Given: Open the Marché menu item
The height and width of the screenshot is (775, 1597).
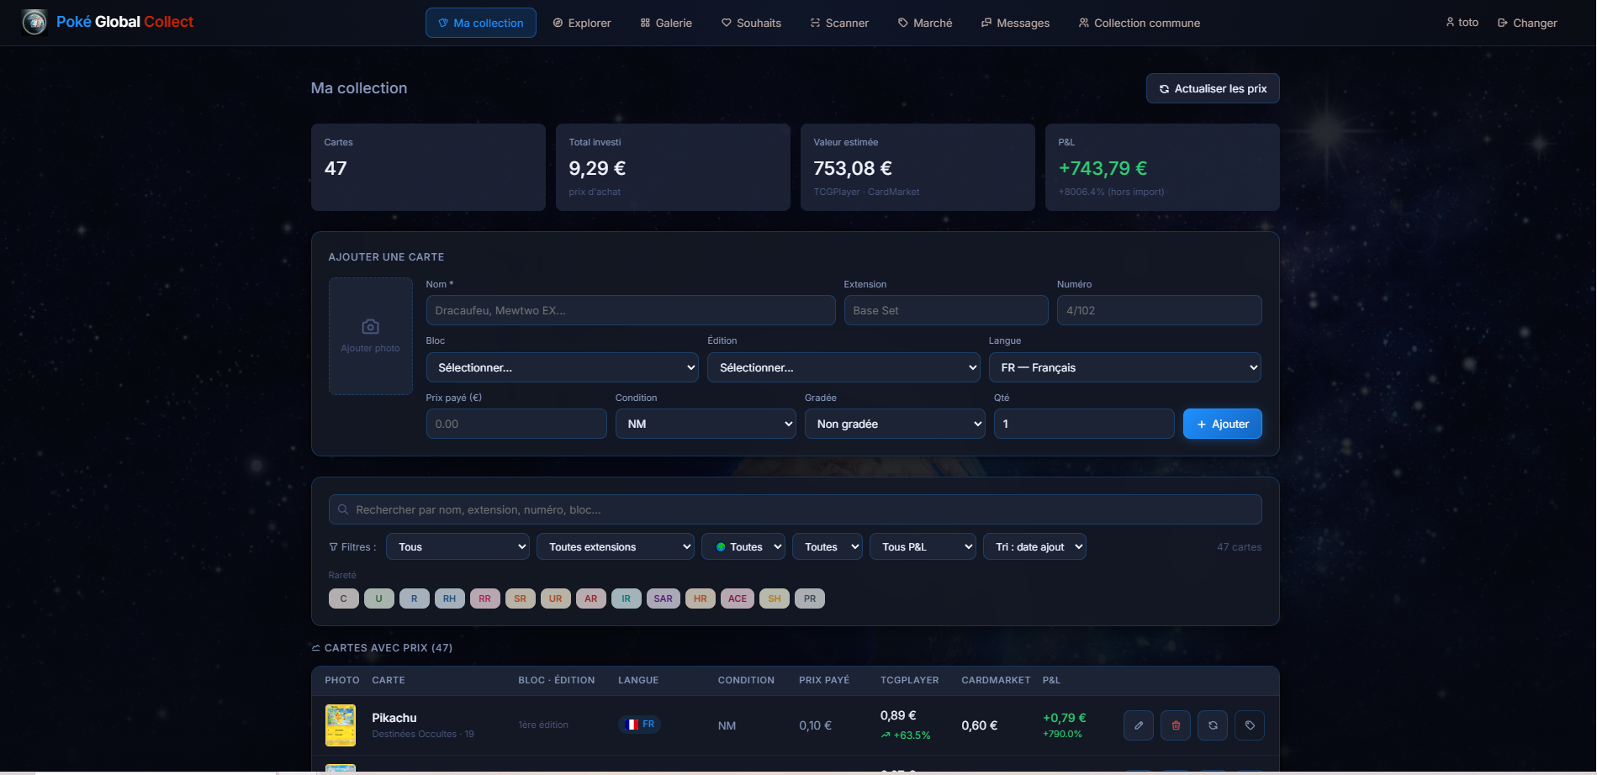Looking at the screenshot, I should 925,23.
